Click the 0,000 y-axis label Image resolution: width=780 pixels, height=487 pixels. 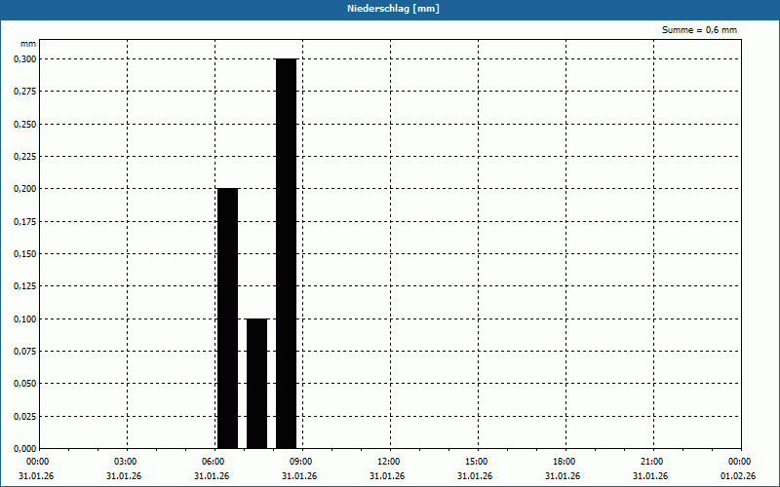click(25, 449)
